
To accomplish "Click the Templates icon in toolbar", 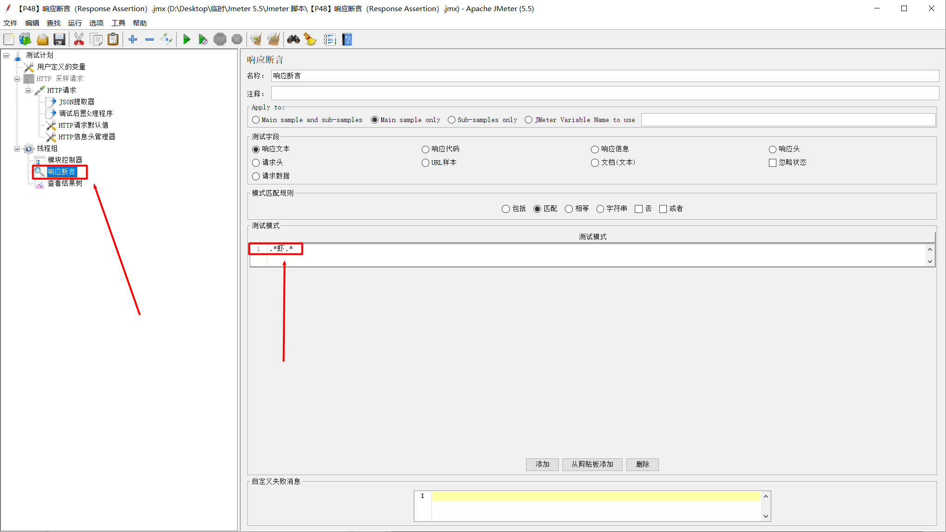I will pos(25,40).
